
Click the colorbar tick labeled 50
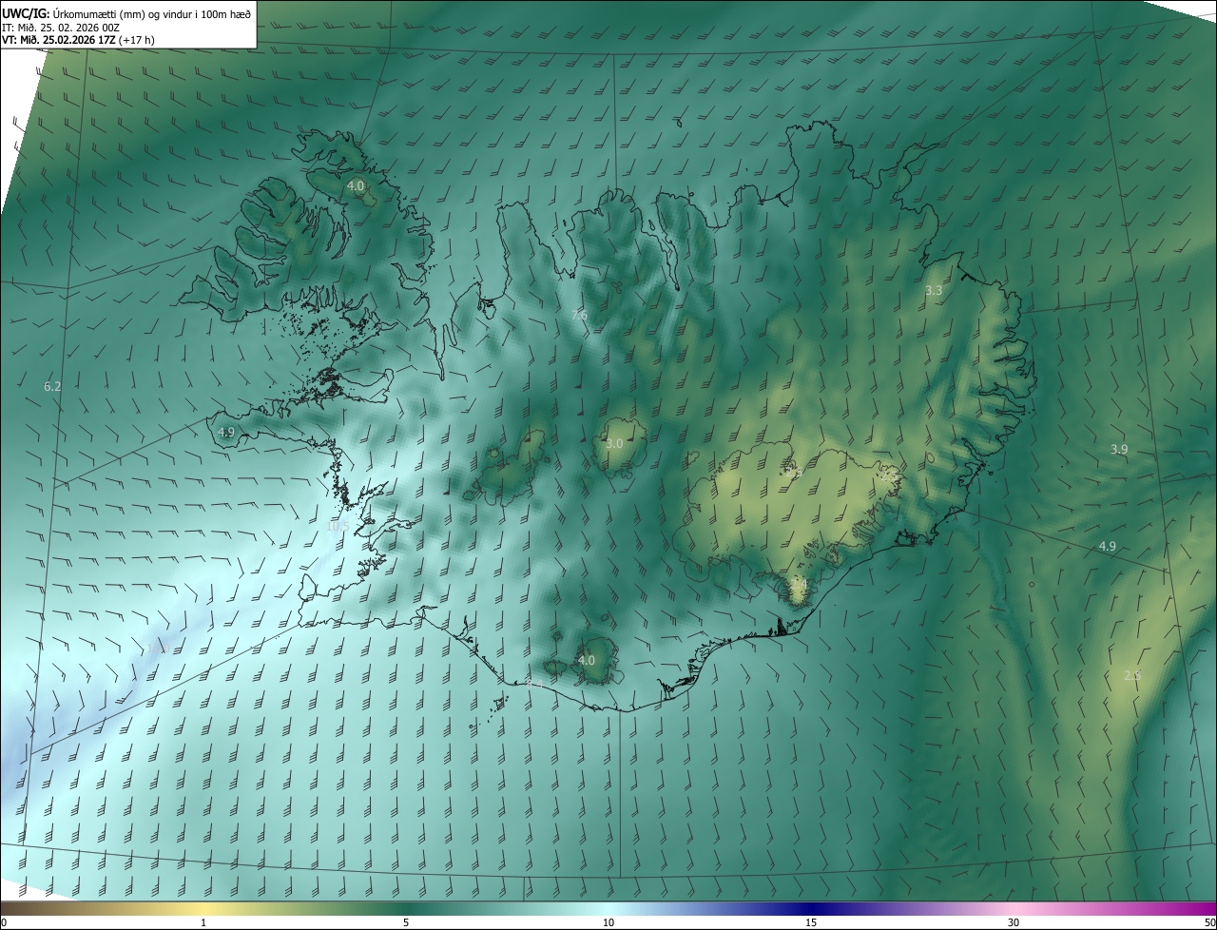tap(1209, 922)
